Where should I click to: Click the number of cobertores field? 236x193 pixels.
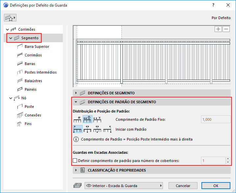click(213, 161)
